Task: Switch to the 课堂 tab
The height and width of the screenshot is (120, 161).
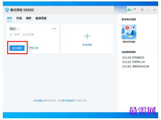Action: click(x=9, y=18)
